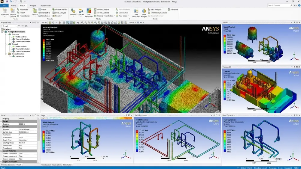This screenshot has width=301, height=169.
Task: Click the Text Sirolollen icon
Action: pyautogui.click(x=136, y=11)
